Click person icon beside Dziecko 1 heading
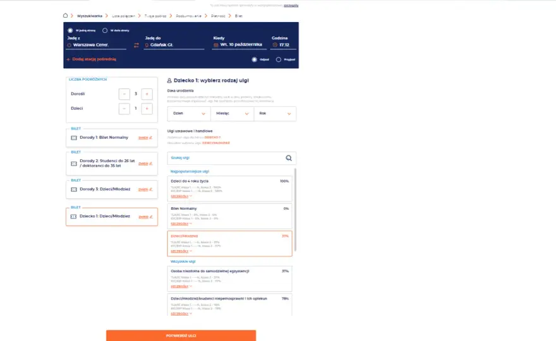 [169, 80]
